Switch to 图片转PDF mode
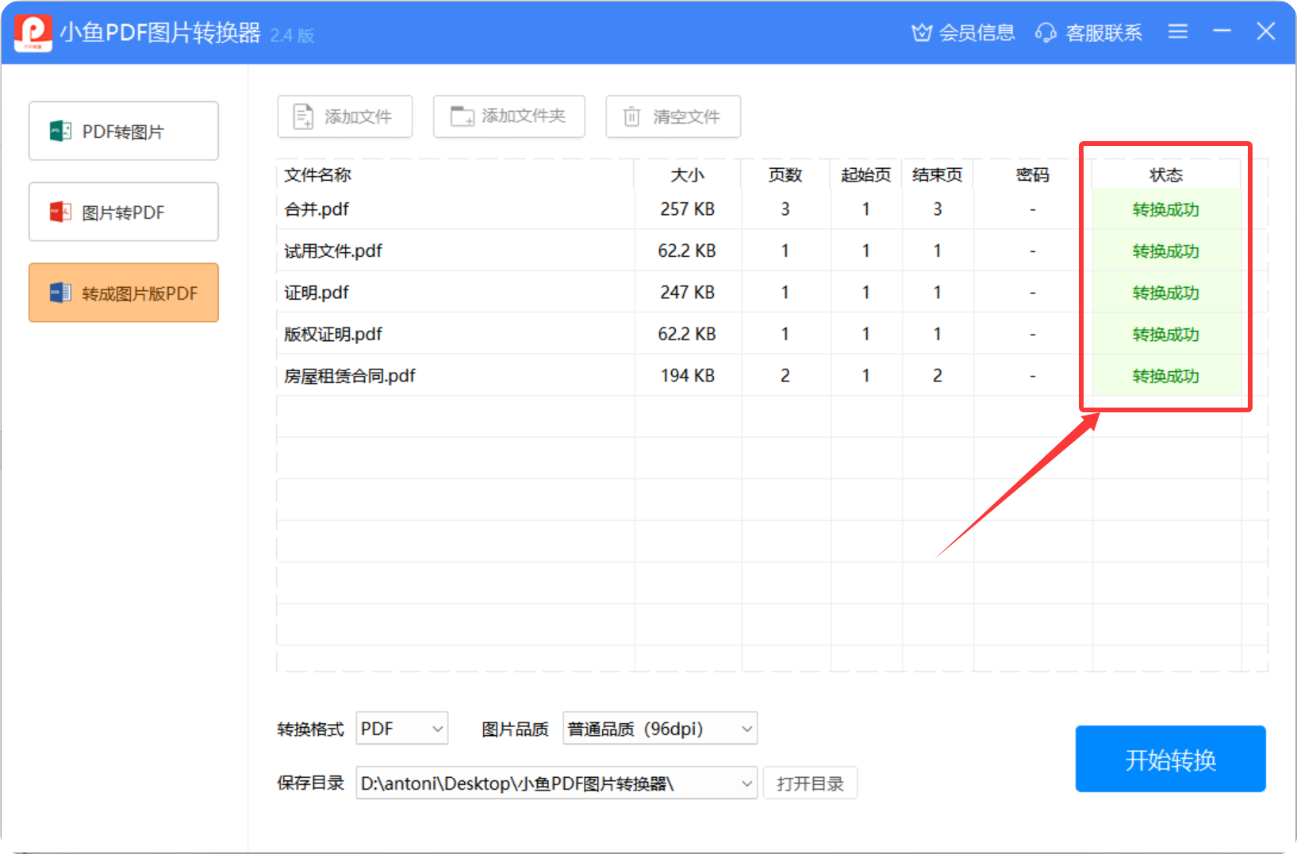 tap(124, 213)
